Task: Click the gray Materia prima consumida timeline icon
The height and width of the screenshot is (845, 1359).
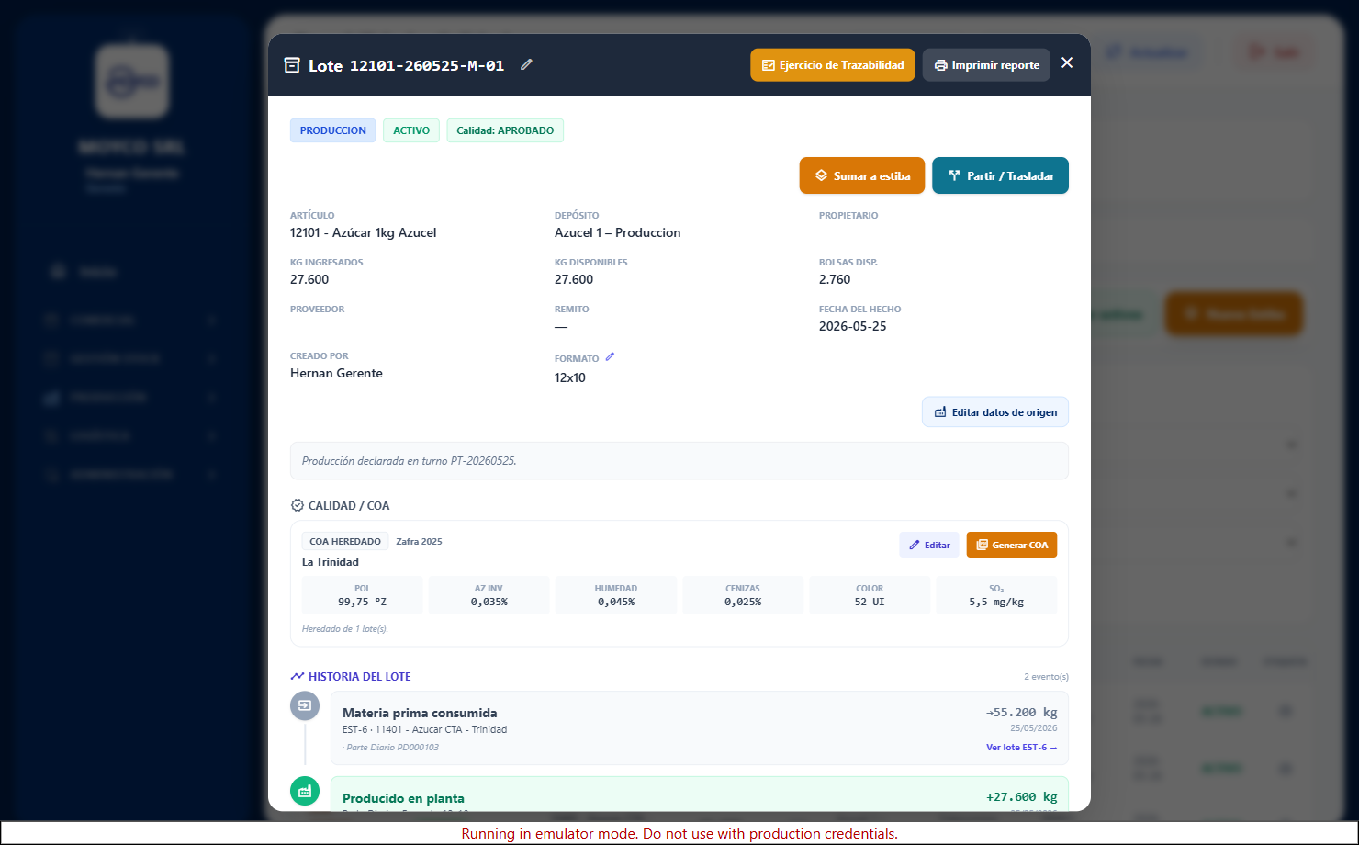Action: (305, 705)
